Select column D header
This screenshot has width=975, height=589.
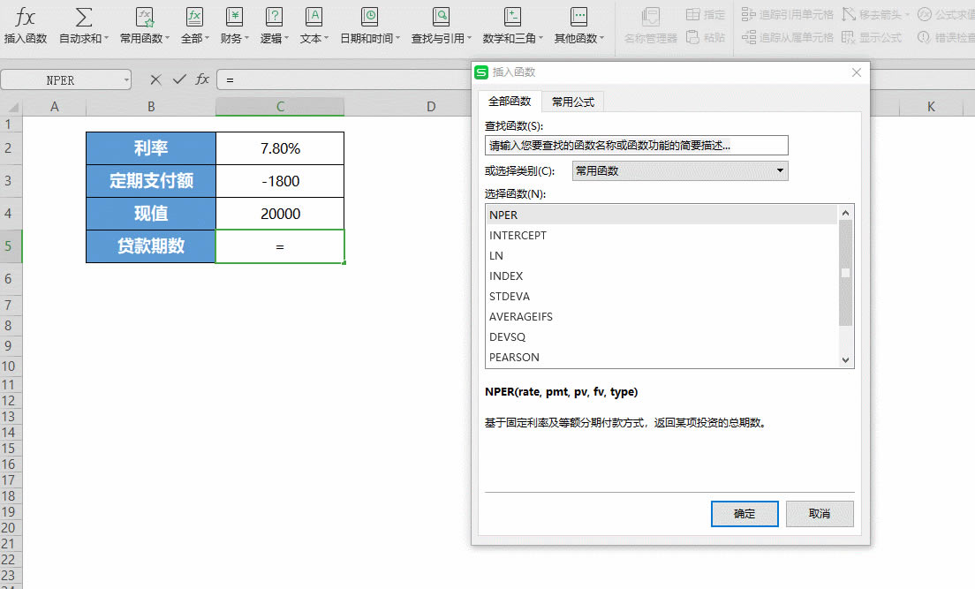(x=431, y=106)
